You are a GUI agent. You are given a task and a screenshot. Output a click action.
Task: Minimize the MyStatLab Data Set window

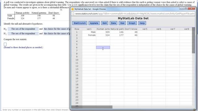coord(182,9)
